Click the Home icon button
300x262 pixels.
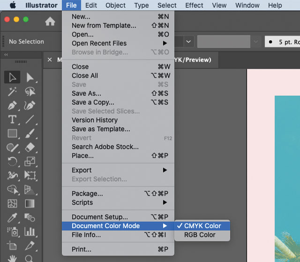pos(50,21)
